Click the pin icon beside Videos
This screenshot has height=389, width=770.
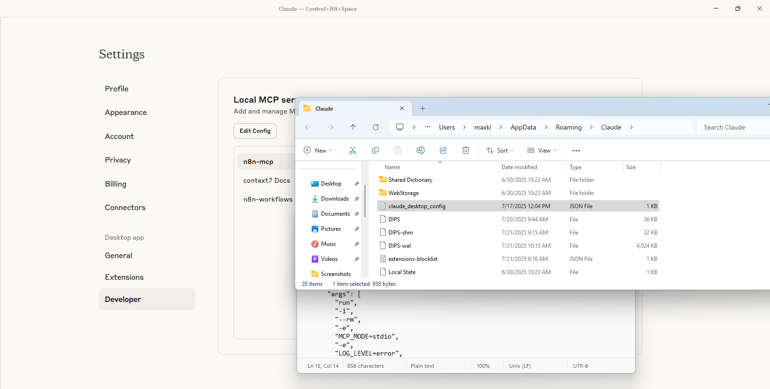(357, 259)
